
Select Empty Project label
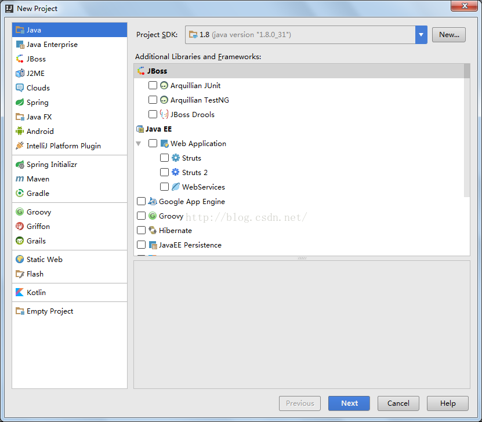click(50, 311)
